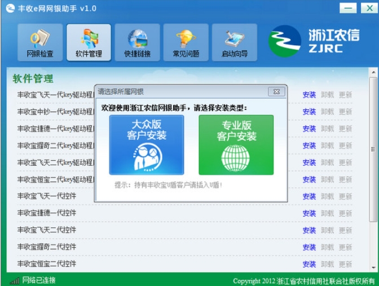
Task: Select the 丰收宝飞天一代控件 row text
Action: click(47, 196)
